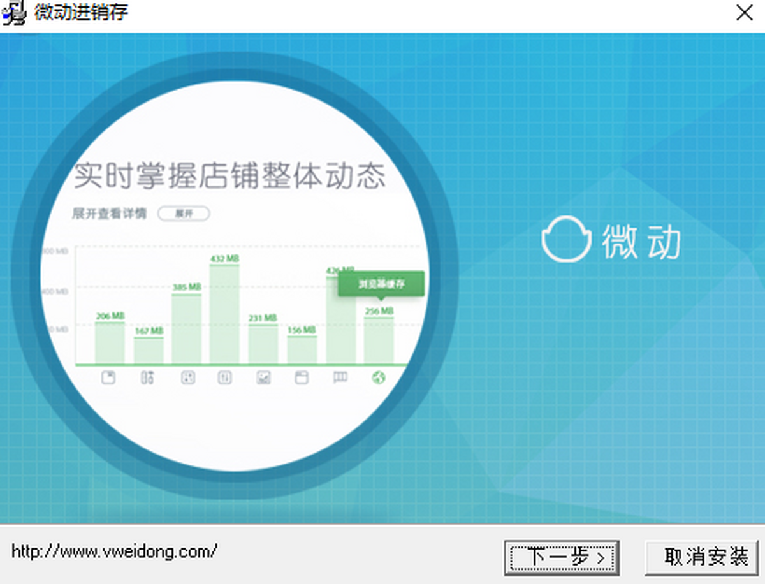Screen dimensions: 765x584
Task: Click the icon under the 167 MB bar
Action: tap(147, 377)
